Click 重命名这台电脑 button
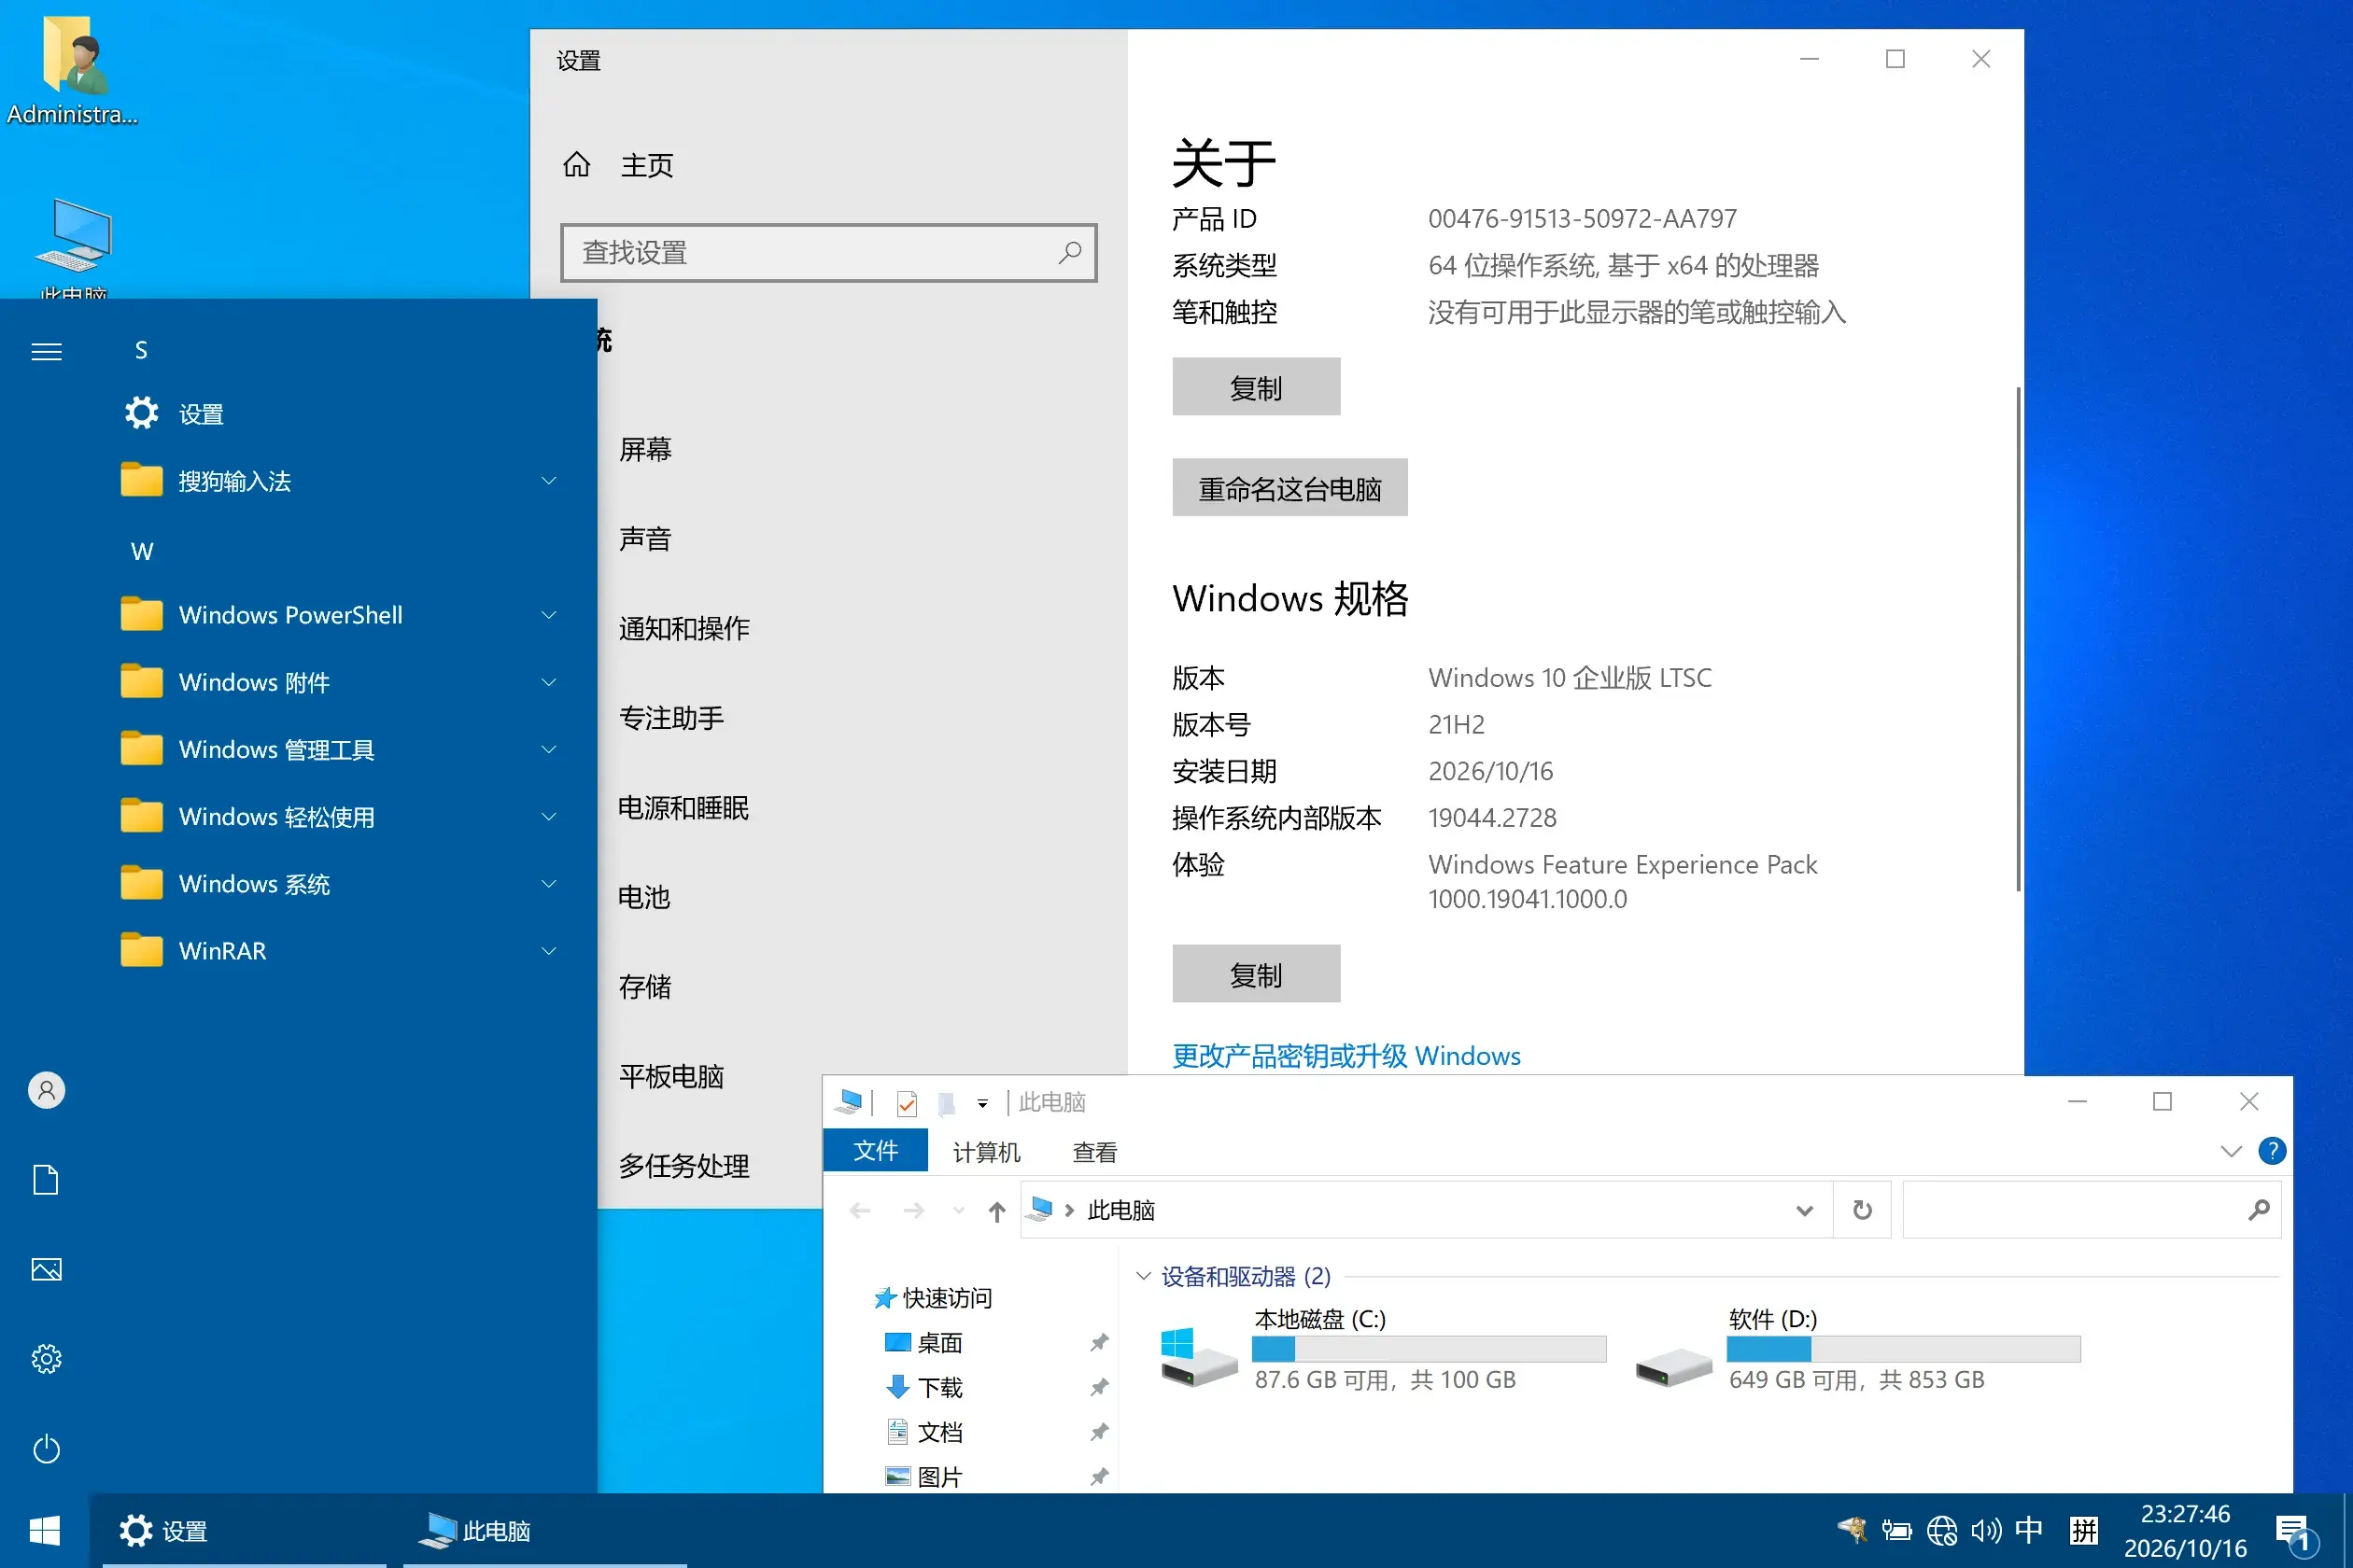2353x1568 pixels. coord(1289,487)
